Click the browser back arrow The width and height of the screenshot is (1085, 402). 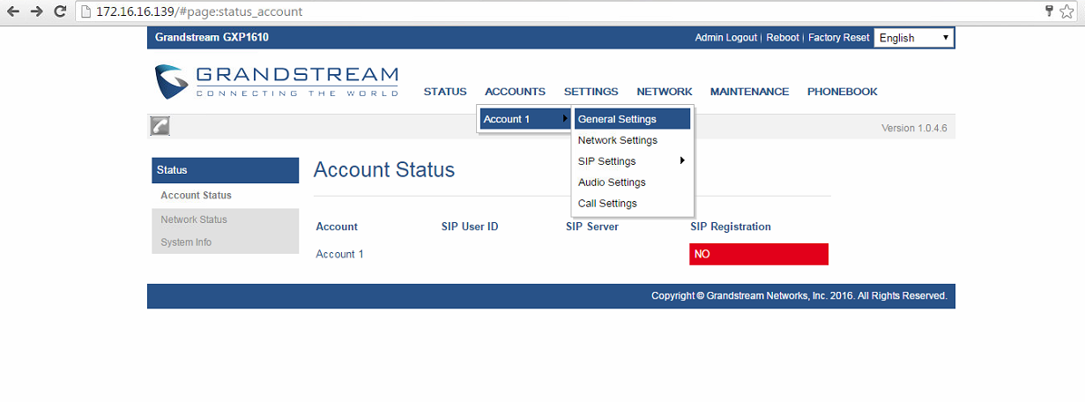(x=13, y=11)
